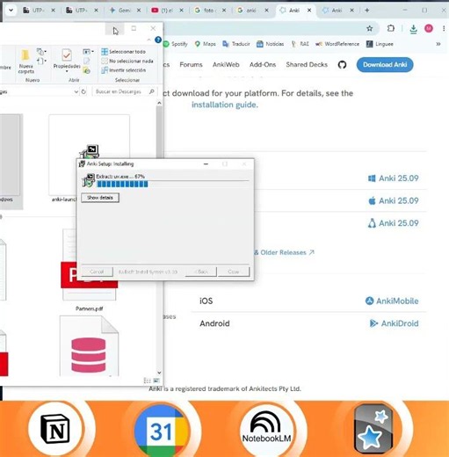Screen dimensions: 449x457
Task: Click Invertir selección in Explorer
Action: (124, 70)
